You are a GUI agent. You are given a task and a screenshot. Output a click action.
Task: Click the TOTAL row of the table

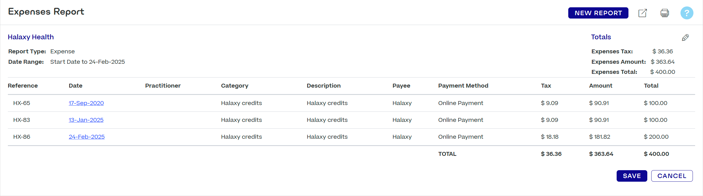(x=447, y=154)
